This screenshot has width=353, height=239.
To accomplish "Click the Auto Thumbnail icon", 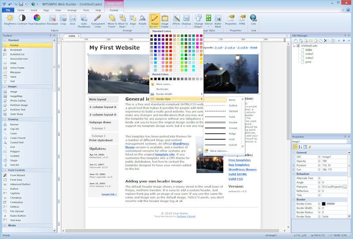I will [83, 19].
